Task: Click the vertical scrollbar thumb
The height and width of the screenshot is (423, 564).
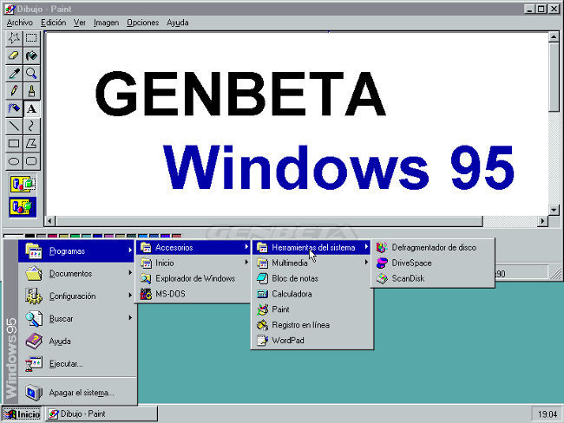Action: click(554, 77)
